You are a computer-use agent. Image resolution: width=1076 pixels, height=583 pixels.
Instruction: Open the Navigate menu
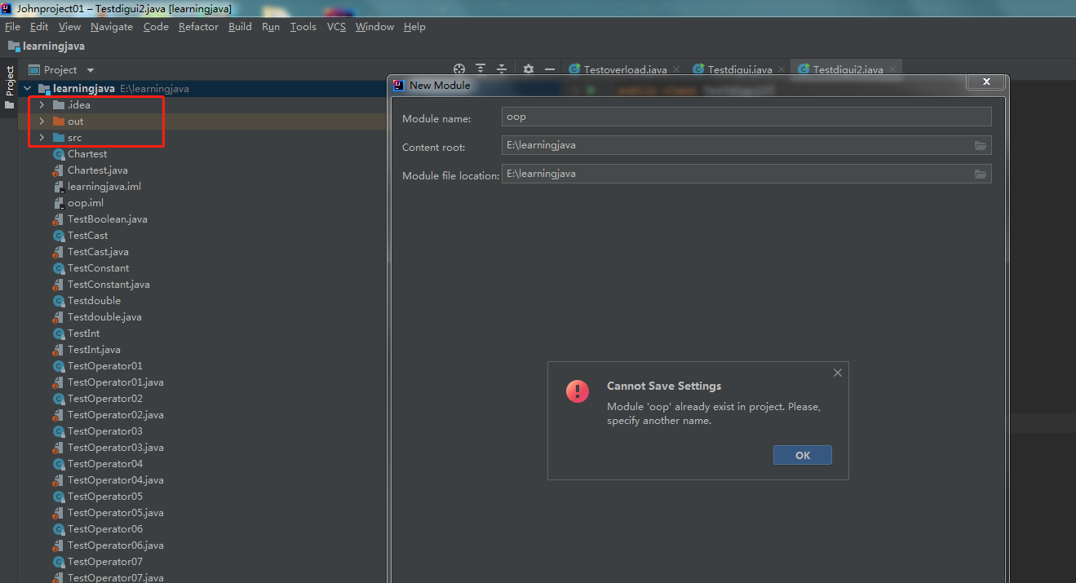(112, 27)
